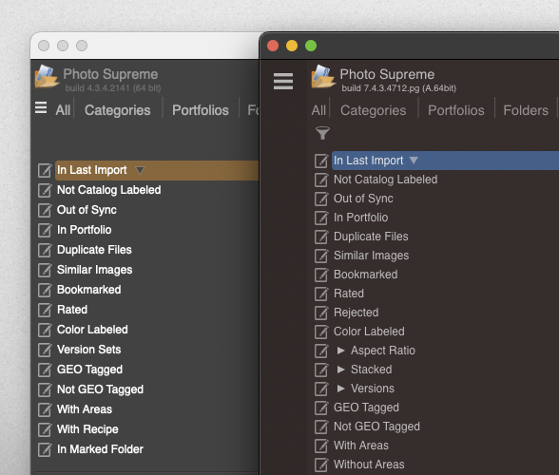Viewport: 559px width, 475px height.
Task: Click the edit icon beside Versions in the right window
Action: click(x=321, y=389)
